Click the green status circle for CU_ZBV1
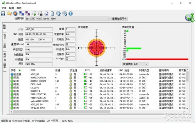This screenshot has height=123, width=195. (12, 88)
